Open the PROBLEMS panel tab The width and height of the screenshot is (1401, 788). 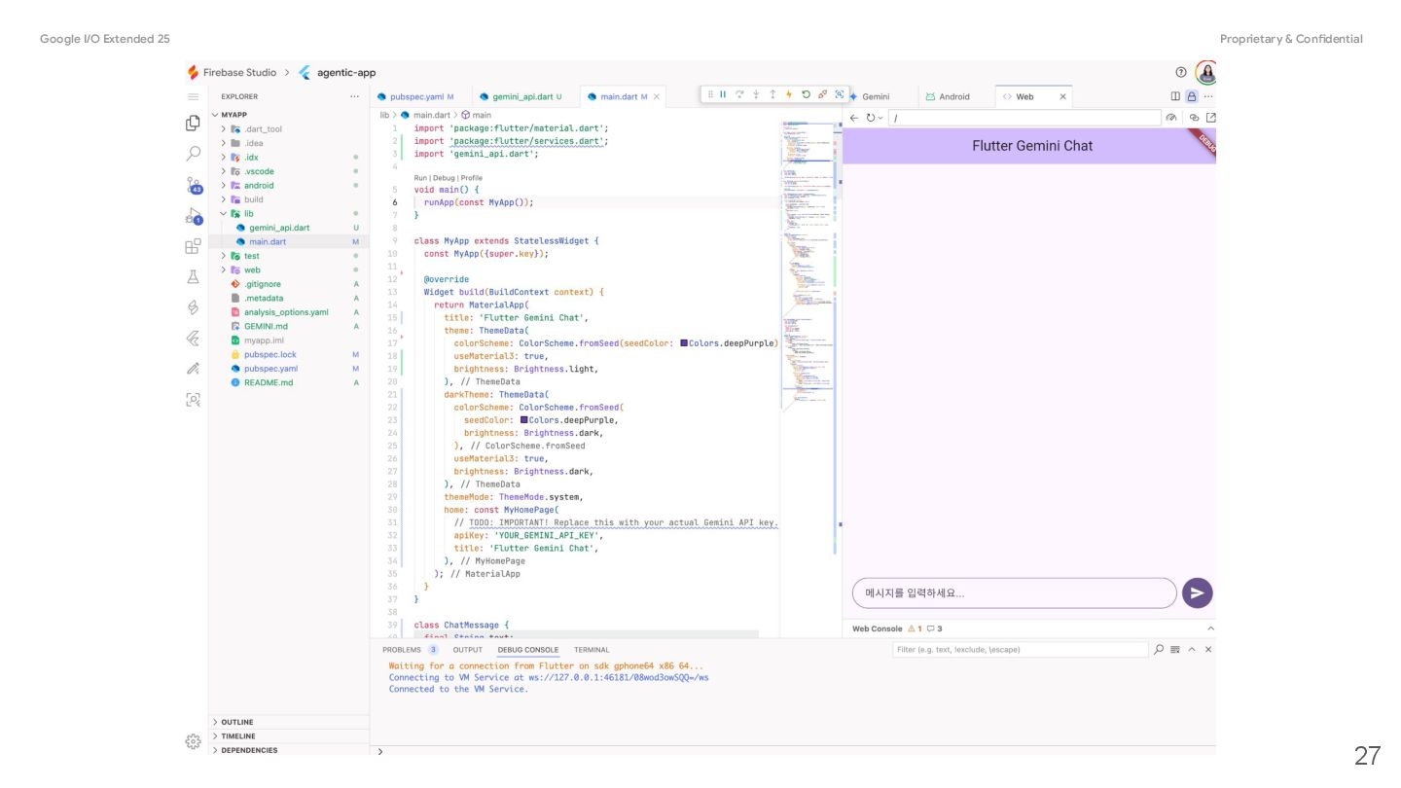click(410, 650)
